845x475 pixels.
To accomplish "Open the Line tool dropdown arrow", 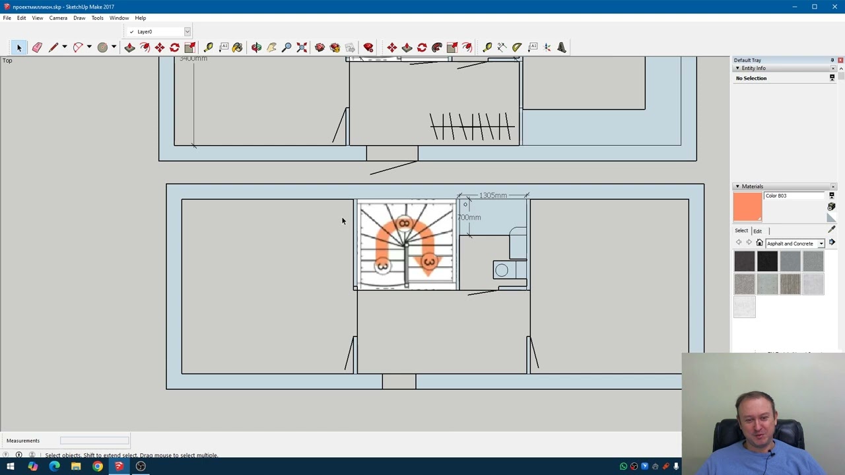I will (64, 47).
